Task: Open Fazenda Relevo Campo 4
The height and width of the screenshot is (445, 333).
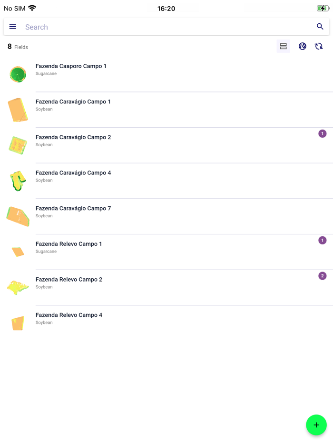Action: coord(69,315)
